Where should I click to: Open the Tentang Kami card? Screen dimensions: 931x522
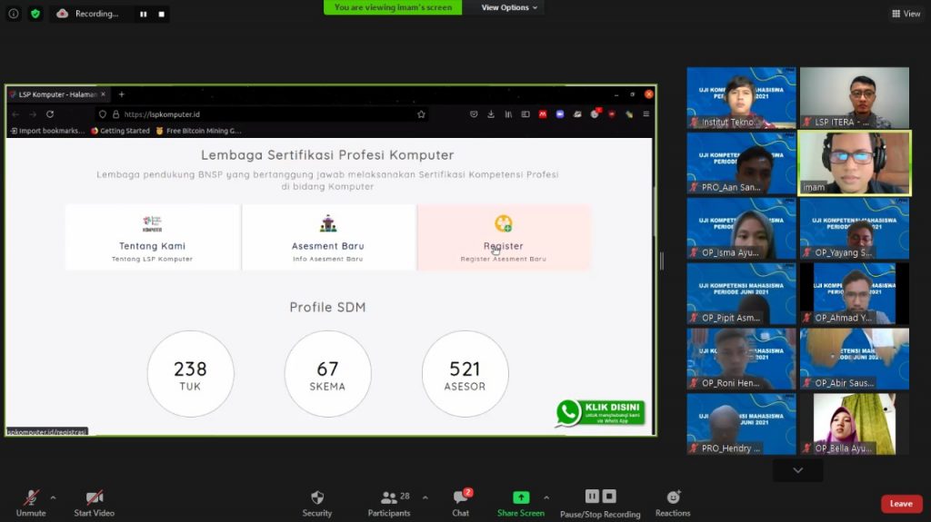(x=153, y=237)
